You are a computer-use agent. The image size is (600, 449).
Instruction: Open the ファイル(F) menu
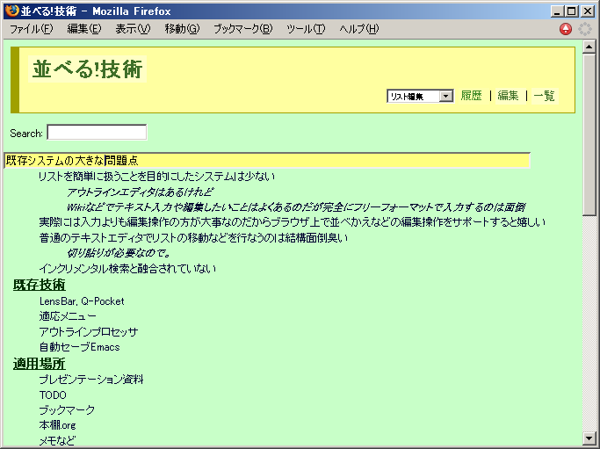pos(31,29)
